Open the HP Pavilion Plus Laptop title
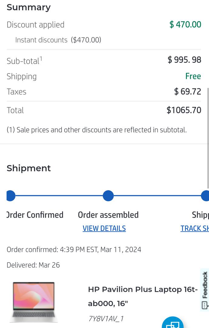Viewport: 209px width, 328px height. point(143,296)
